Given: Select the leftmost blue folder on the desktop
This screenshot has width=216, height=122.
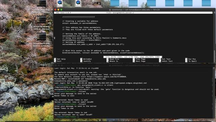Looking at the screenshot, I should [x=115, y=3].
